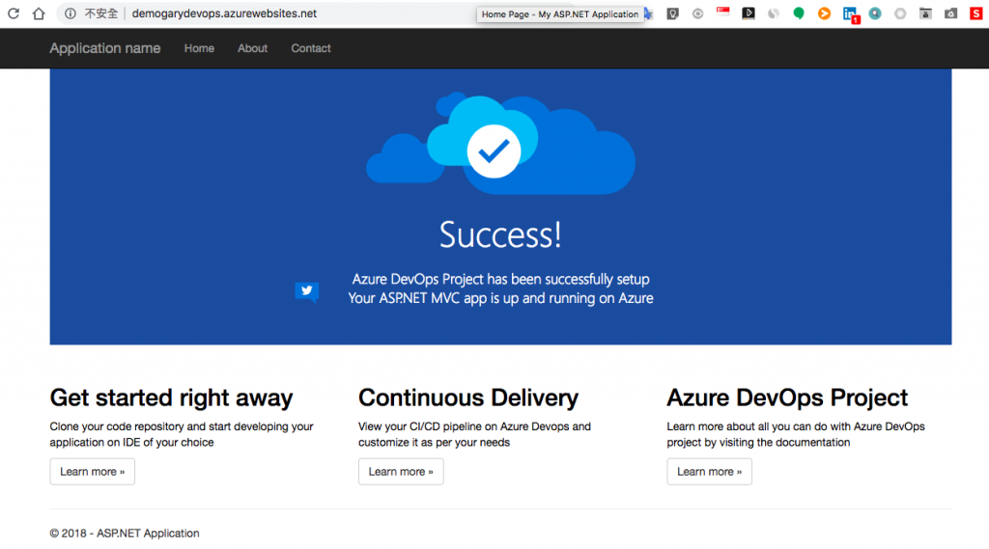The image size is (989, 549).
Task: View site info via the not-secure icon
Action: pyautogui.click(x=71, y=14)
